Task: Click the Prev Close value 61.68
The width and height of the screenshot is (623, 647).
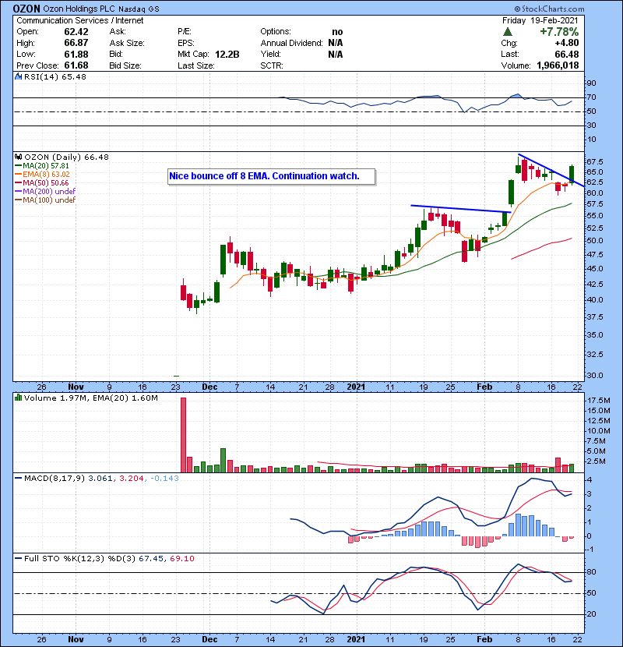Action: click(76, 65)
